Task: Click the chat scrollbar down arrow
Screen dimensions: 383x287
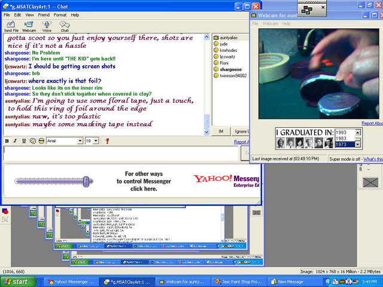Action: 206,132
